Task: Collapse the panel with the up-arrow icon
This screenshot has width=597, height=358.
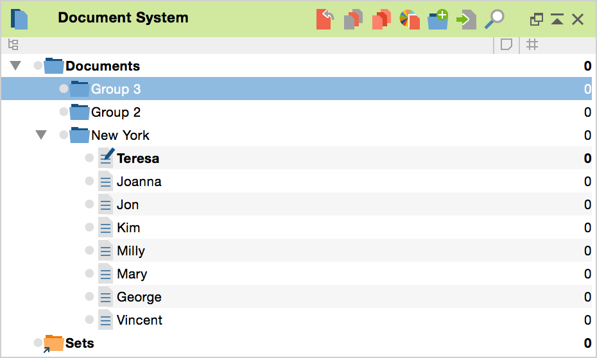Action: pos(557,19)
